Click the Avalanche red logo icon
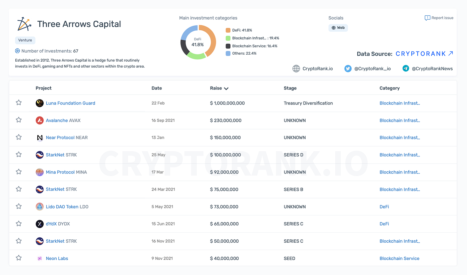The image size is (467, 275). (40, 121)
